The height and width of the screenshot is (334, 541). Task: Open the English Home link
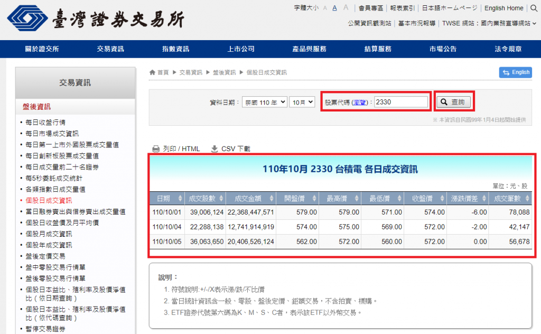point(503,8)
